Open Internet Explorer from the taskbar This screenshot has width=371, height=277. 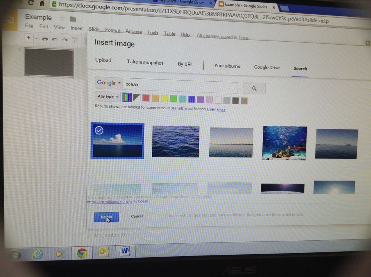pos(37,254)
